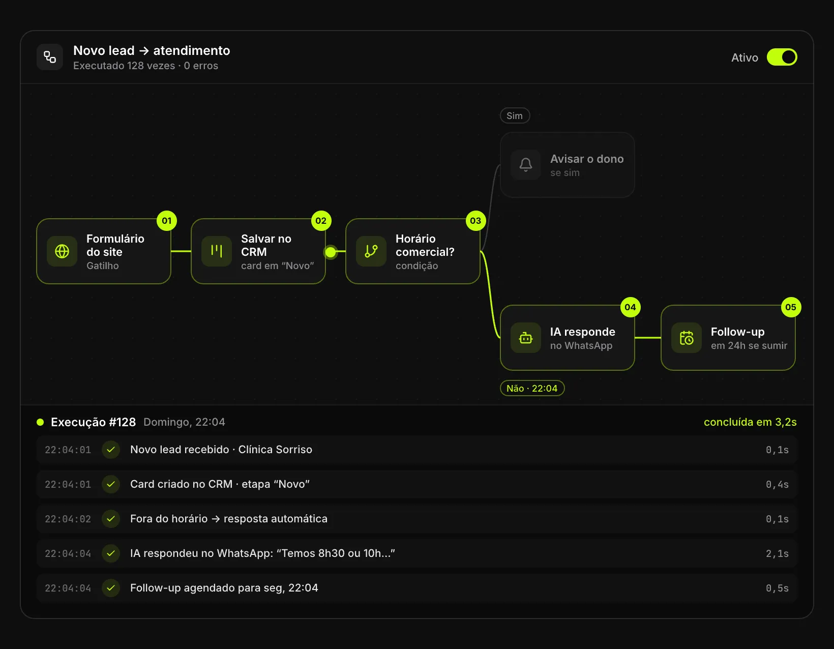Toggle the Ativo switch off
Screen dimensions: 834x649
[x=782, y=57]
